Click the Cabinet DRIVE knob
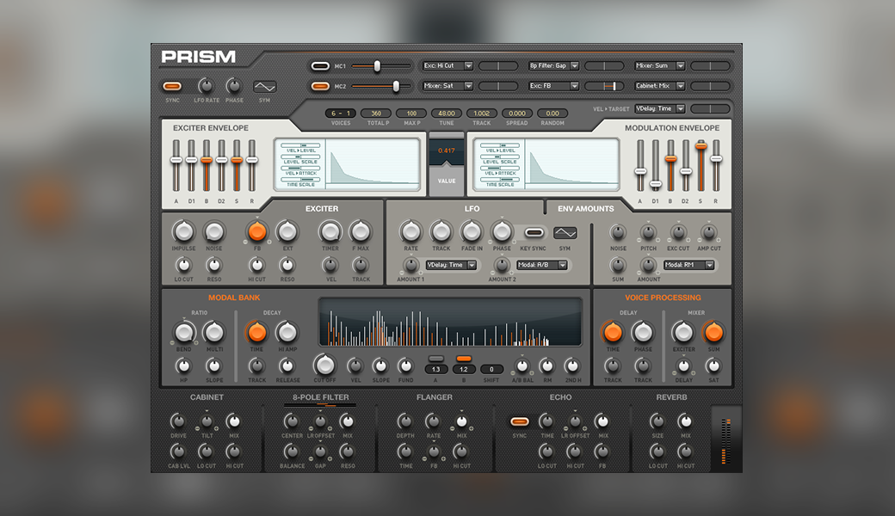The width and height of the screenshot is (895, 516). click(x=177, y=421)
